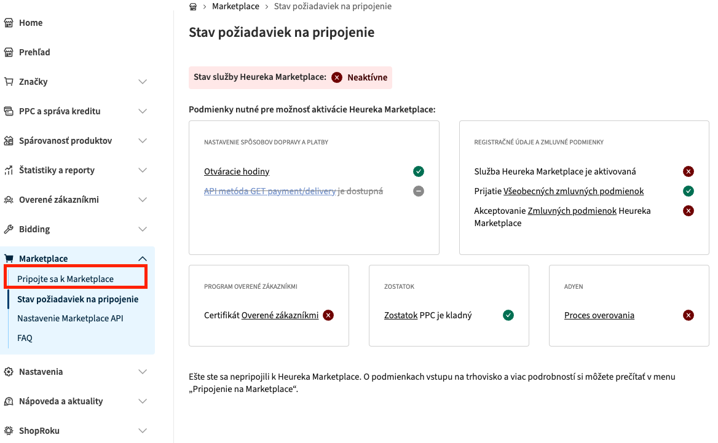Click the Prehľad shop icon
This screenshot has height=443, width=718.
pos(9,52)
